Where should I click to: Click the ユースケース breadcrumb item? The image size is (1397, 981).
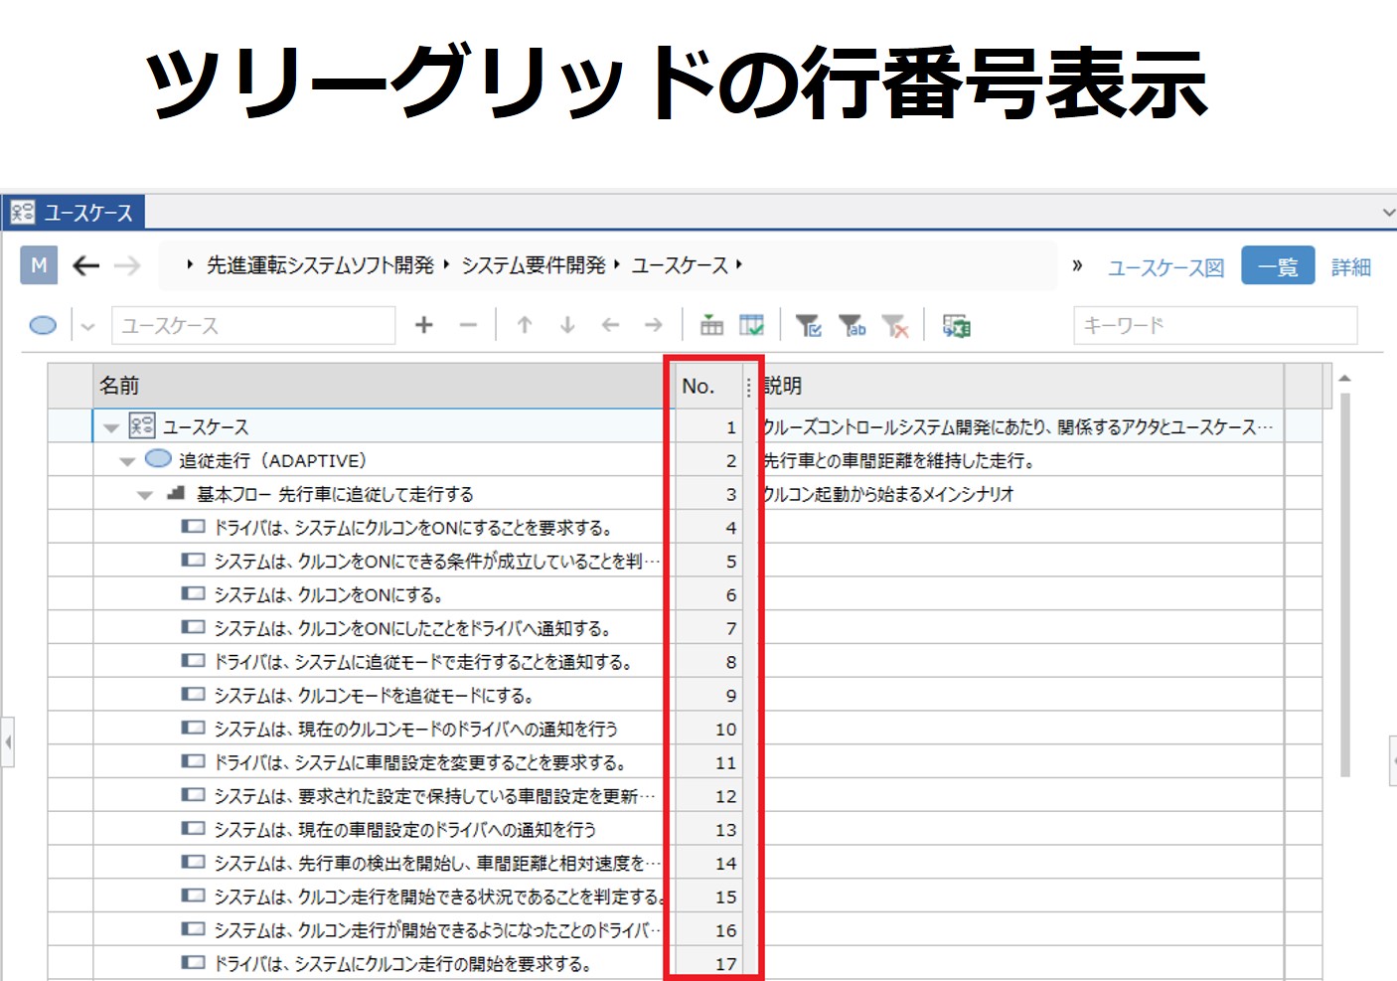coord(680,265)
